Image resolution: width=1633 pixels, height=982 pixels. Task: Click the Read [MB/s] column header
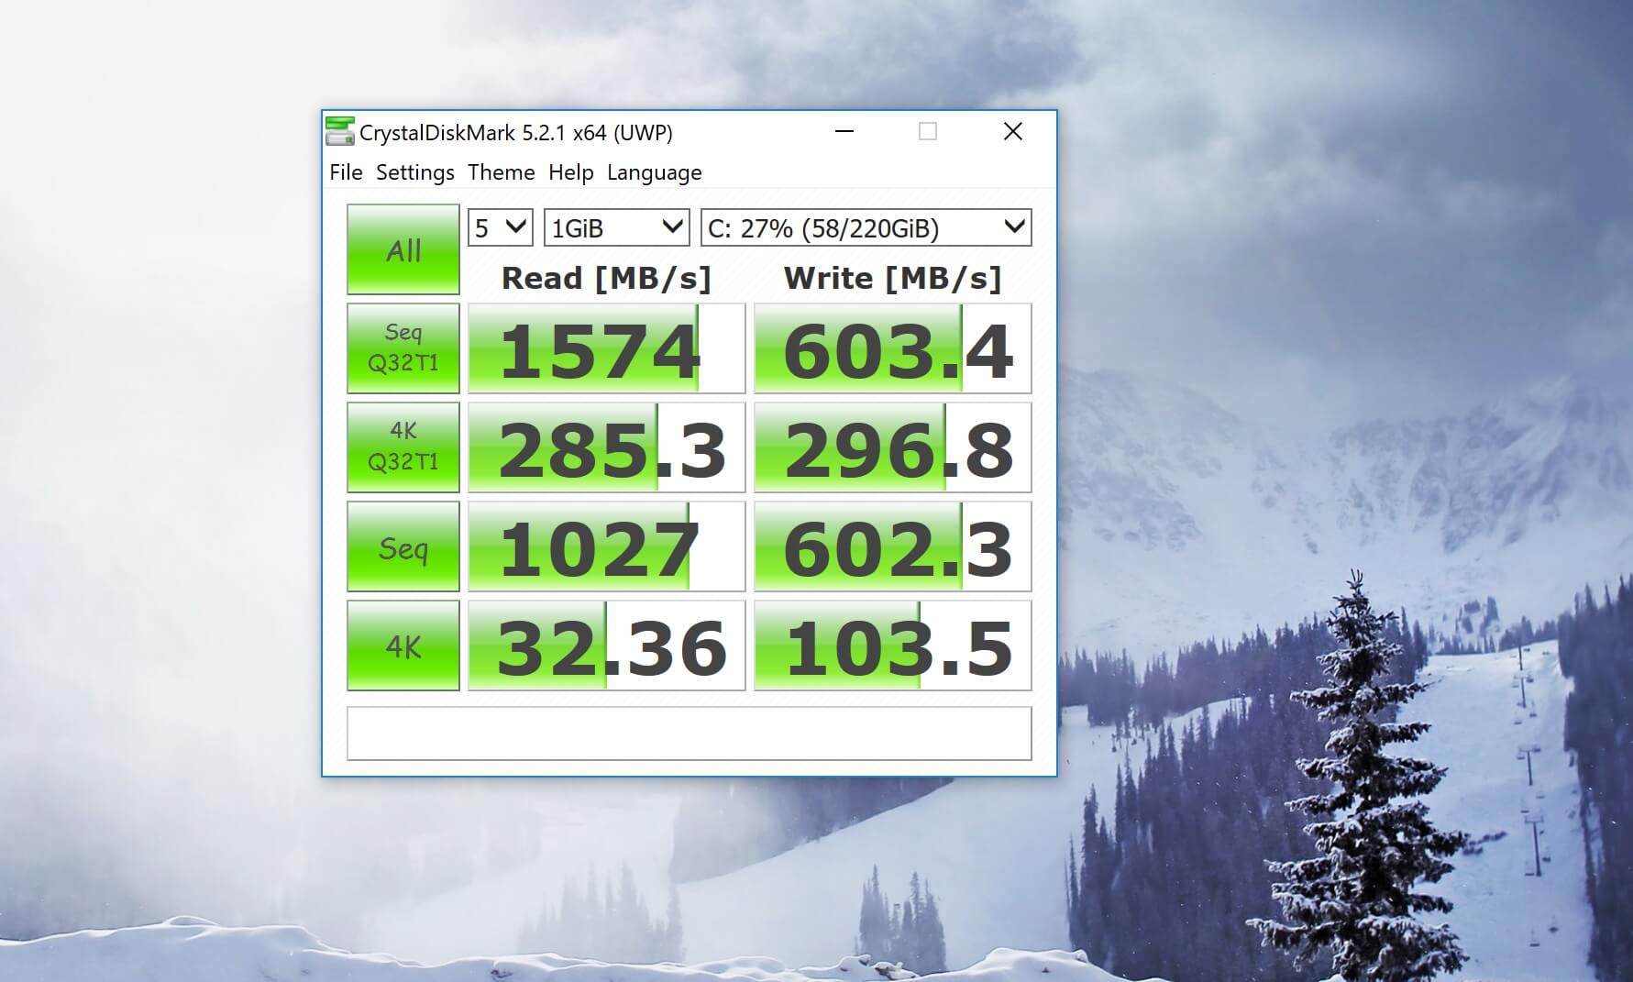pyautogui.click(x=606, y=278)
